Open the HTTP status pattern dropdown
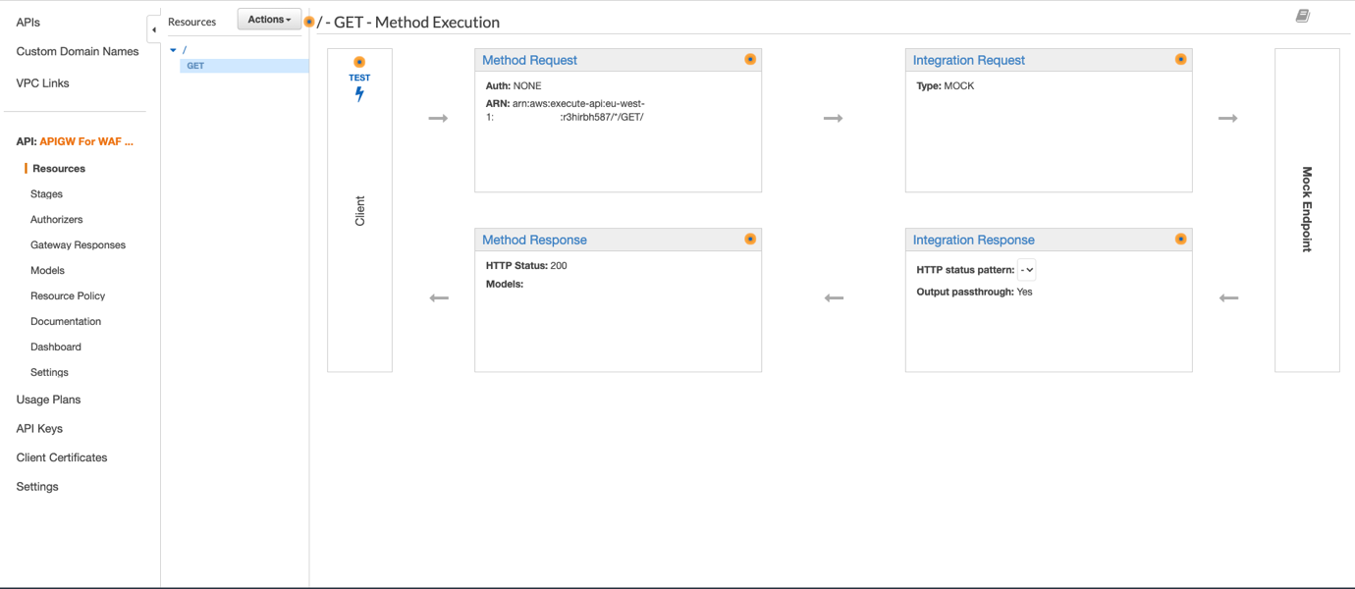 (1026, 269)
